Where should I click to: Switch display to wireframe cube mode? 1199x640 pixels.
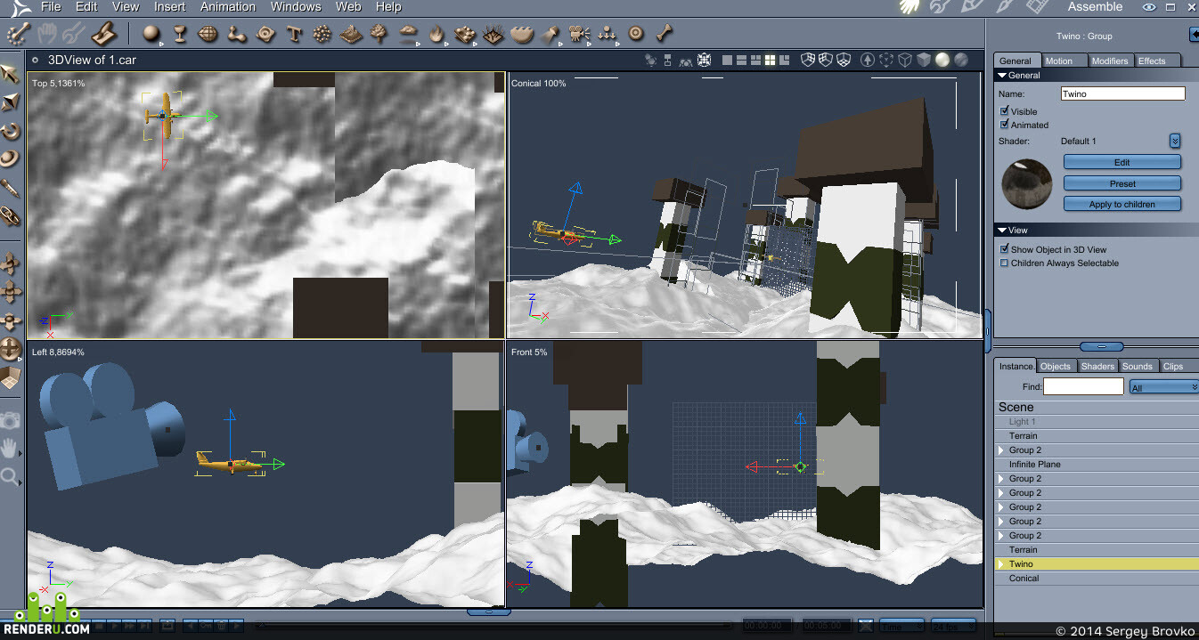[x=905, y=61]
